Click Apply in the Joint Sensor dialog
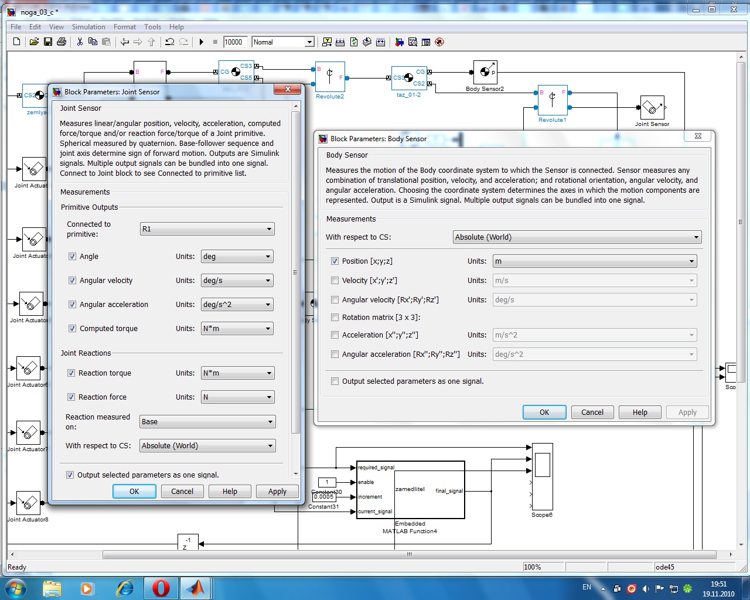Screen dimensions: 750x600 pos(277,492)
